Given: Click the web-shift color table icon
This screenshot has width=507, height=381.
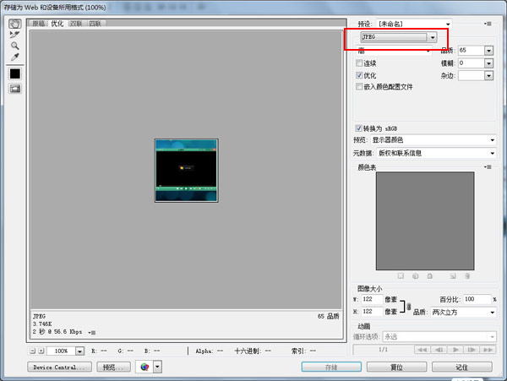Looking at the screenshot, I should [416, 276].
